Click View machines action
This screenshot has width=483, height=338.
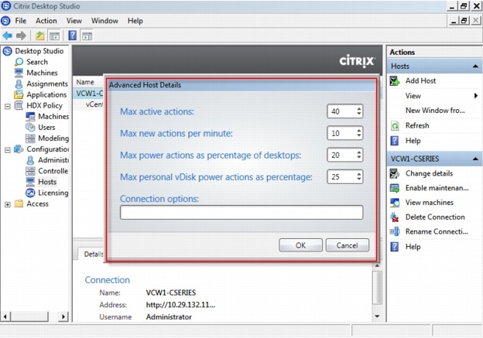(x=429, y=203)
